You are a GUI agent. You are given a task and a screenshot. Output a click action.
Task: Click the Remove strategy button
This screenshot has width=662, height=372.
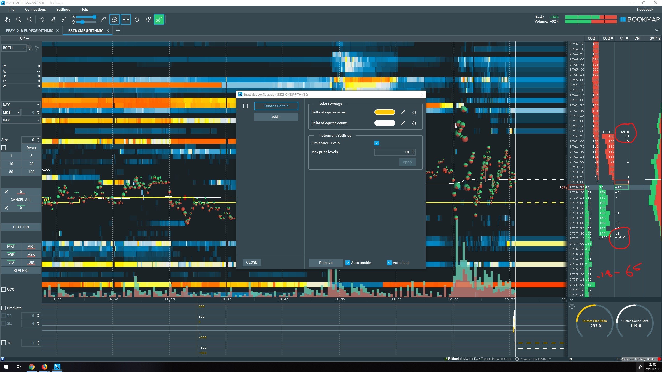click(326, 263)
